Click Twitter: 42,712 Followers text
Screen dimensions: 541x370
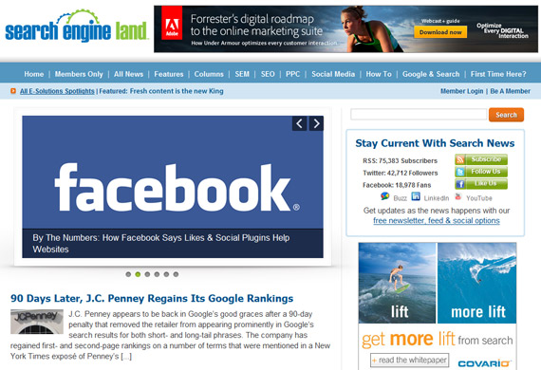[x=401, y=173]
